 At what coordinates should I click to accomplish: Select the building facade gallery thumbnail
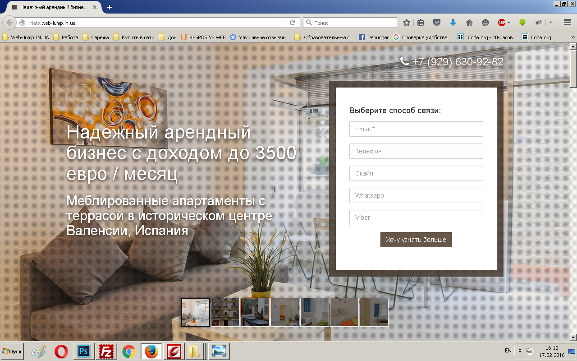pos(225,312)
